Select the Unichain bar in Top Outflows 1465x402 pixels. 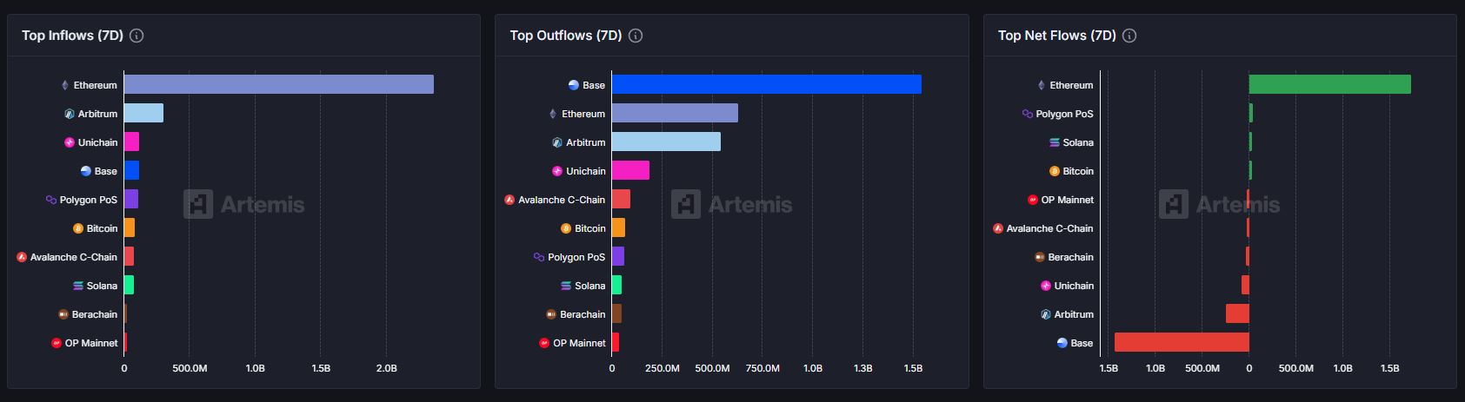(x=630, y=170)
